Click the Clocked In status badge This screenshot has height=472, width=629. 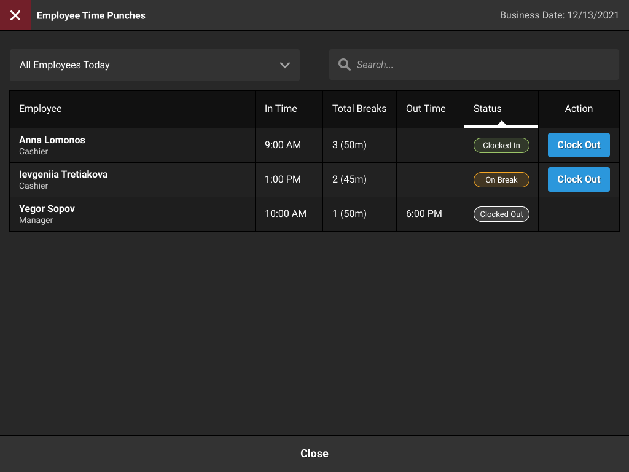501,146
